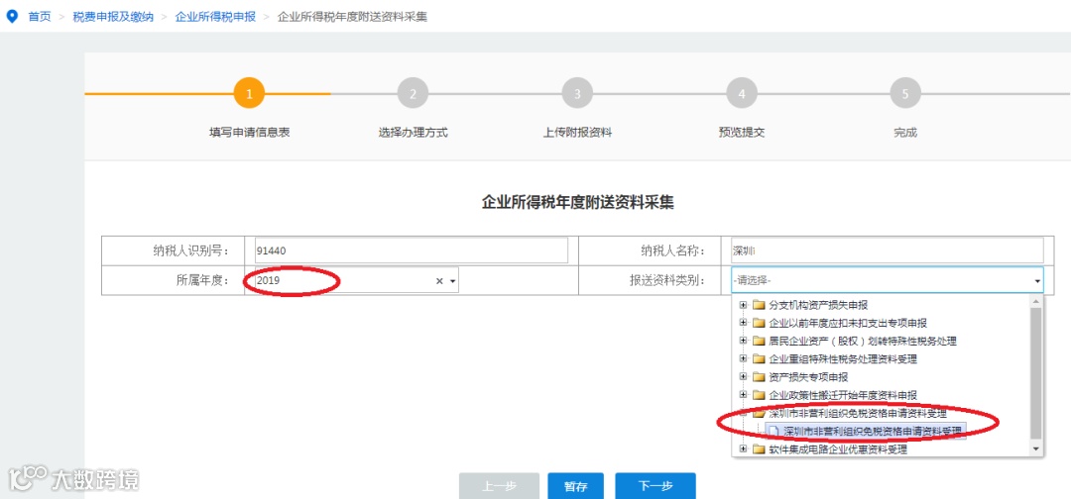1071x499 pixels.
Task: Click folder icon of 居民企业资产（股权）划转特殊性税务处理
Action: click(x=759, y=341)
